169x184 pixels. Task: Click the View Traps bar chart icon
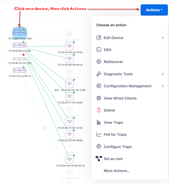coord(99,122)
